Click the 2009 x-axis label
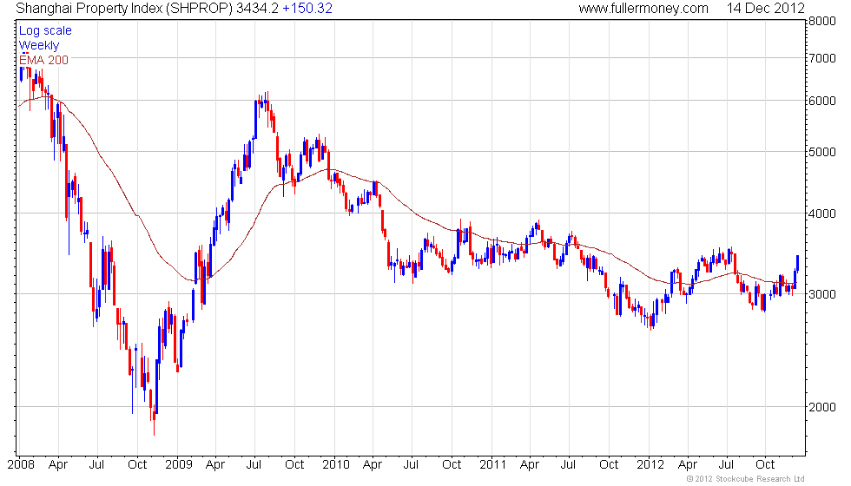This screenshot has height=486, width=851. coord(179,464)
